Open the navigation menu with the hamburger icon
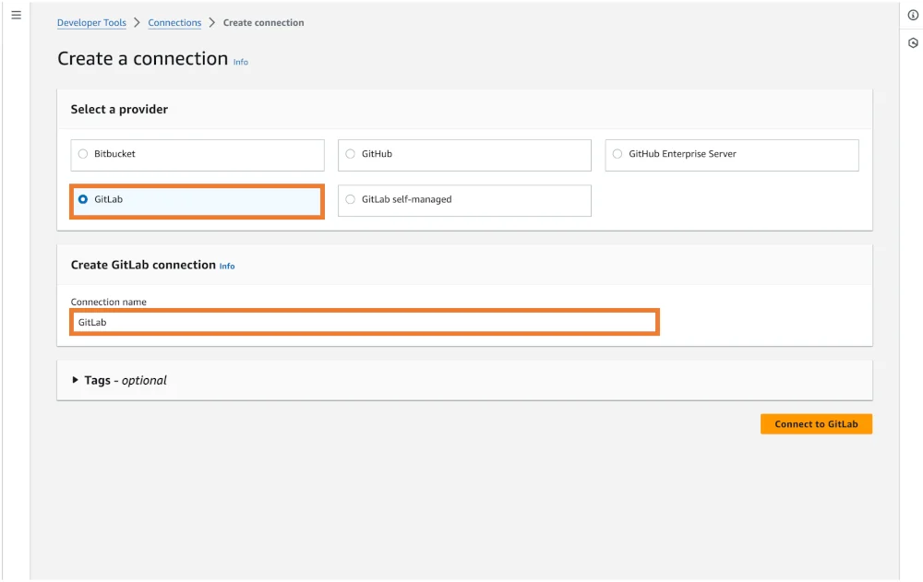923x582 pixels. point(16,14)
